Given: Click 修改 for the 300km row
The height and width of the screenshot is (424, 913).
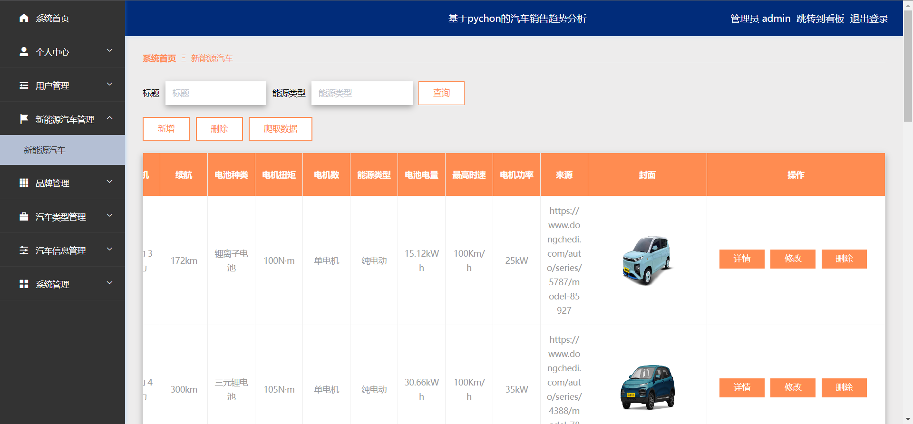Looking at the screenshot, I should 793,388.
